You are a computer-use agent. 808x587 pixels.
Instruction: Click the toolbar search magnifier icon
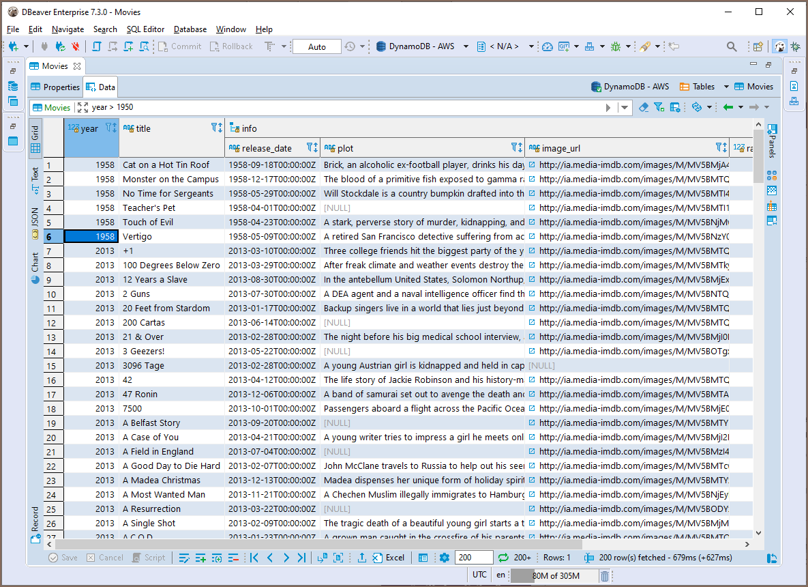[x=732, y=46]
